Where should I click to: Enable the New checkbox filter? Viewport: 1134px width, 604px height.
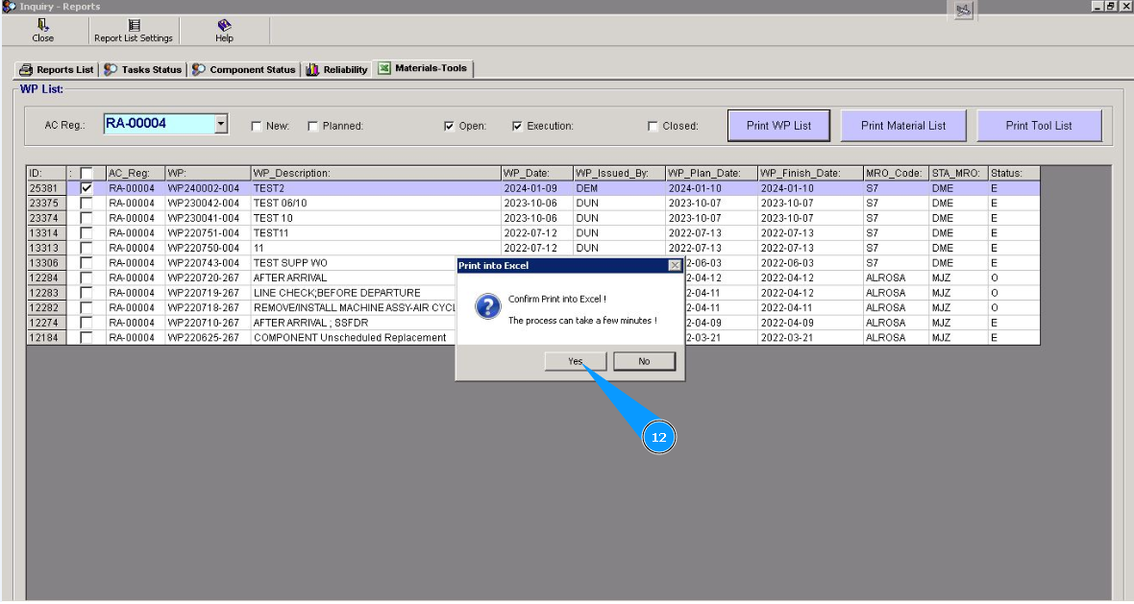257,126
